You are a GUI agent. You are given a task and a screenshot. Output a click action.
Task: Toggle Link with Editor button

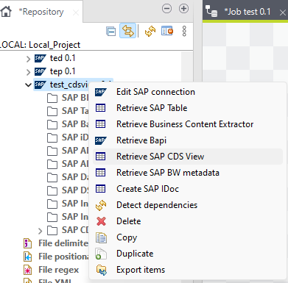click(127, 31)
